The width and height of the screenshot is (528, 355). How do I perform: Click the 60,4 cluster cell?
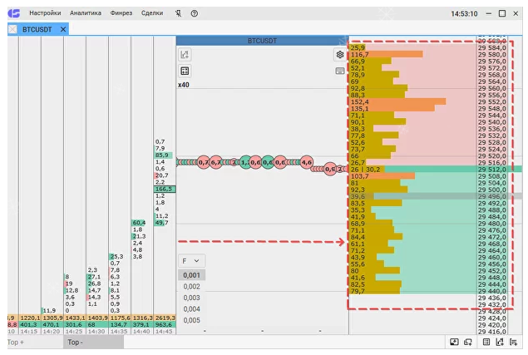click(x=138, y=223)
